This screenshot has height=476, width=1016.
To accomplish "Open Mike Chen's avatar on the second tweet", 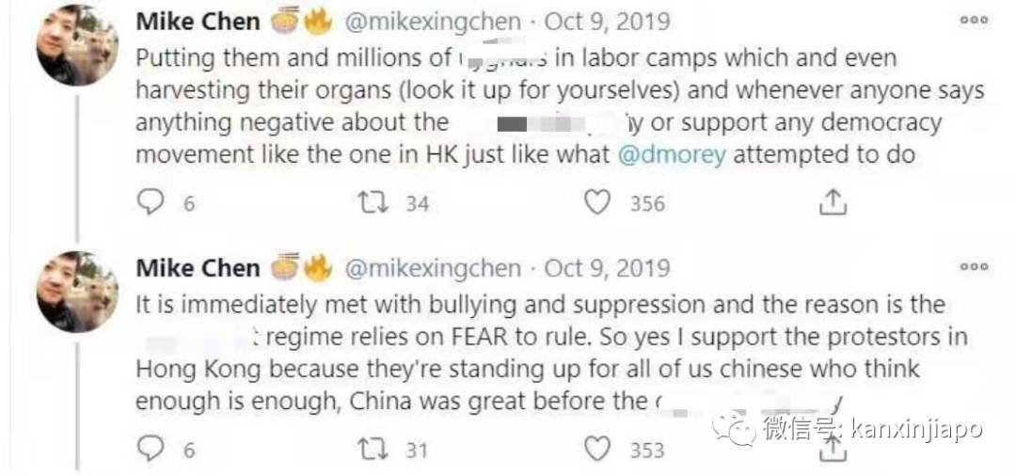I will [x=77, y=291].
